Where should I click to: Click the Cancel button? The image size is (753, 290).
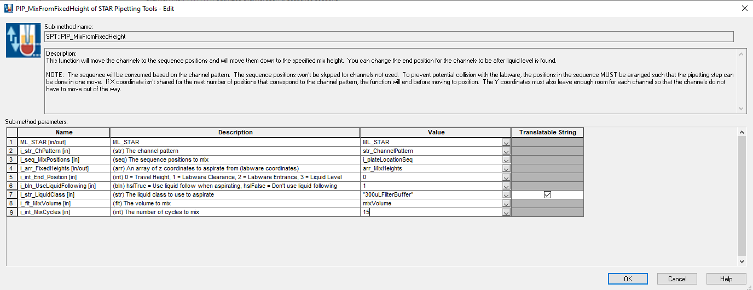click(677, 279)
